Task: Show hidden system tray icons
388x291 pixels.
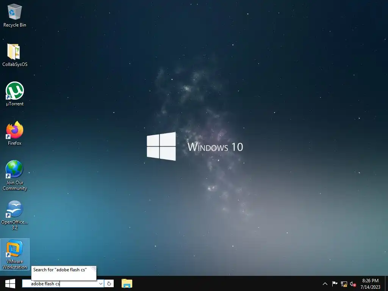Action: point(325,284)
